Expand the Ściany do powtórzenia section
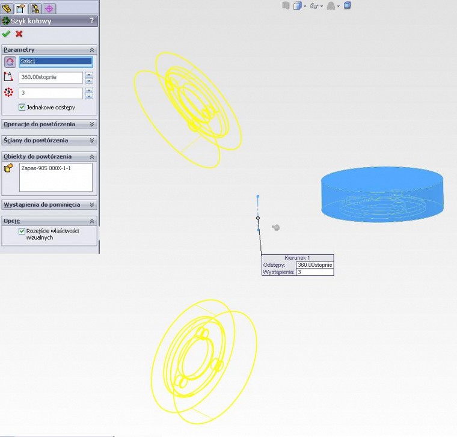Viewport: 457px width, 437px height. pos(92,141)
